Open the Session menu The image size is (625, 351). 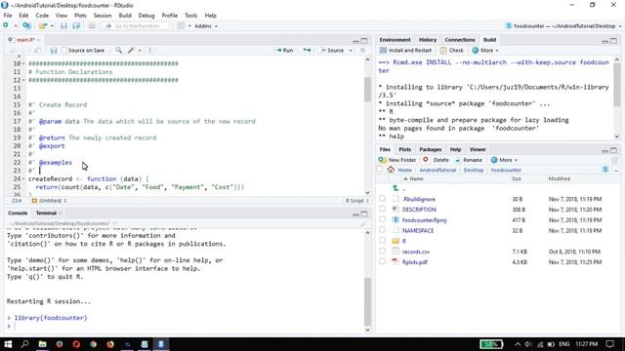[103, 16]
